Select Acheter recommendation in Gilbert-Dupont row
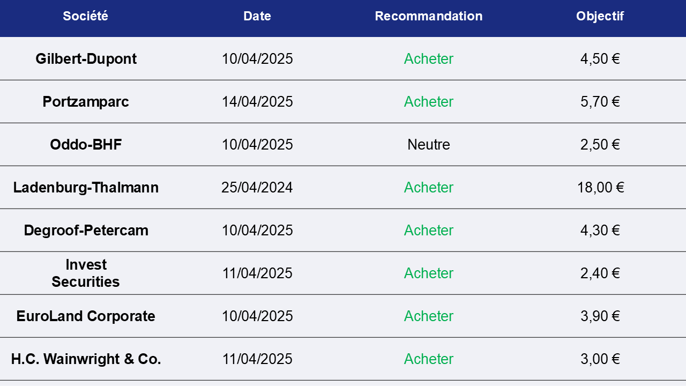The width and height of the screenshot is (686, 386). [429, 59]
